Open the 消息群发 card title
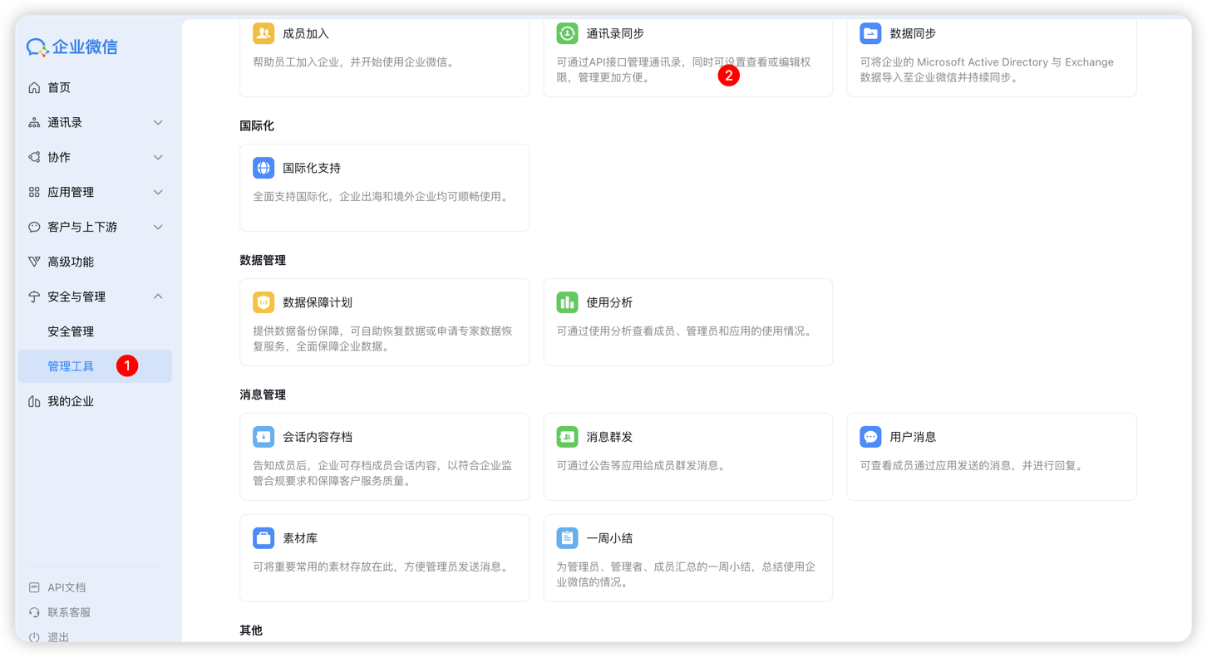1207x657 pixels. coord(609,437)
